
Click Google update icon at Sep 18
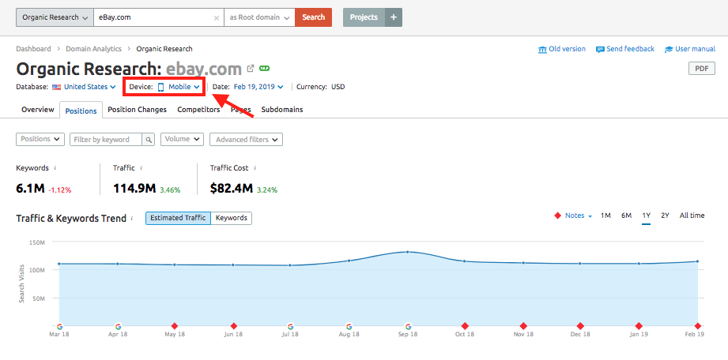[408, 326]
